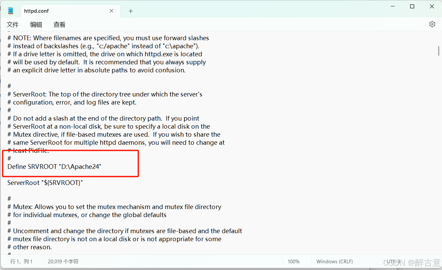Click the line "# Do not add a slash"
442x270 pixels.
point(103,118)
